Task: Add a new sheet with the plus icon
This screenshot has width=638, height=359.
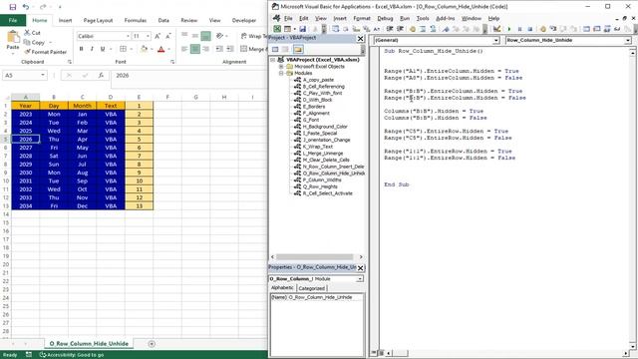Action: [152, 344]
